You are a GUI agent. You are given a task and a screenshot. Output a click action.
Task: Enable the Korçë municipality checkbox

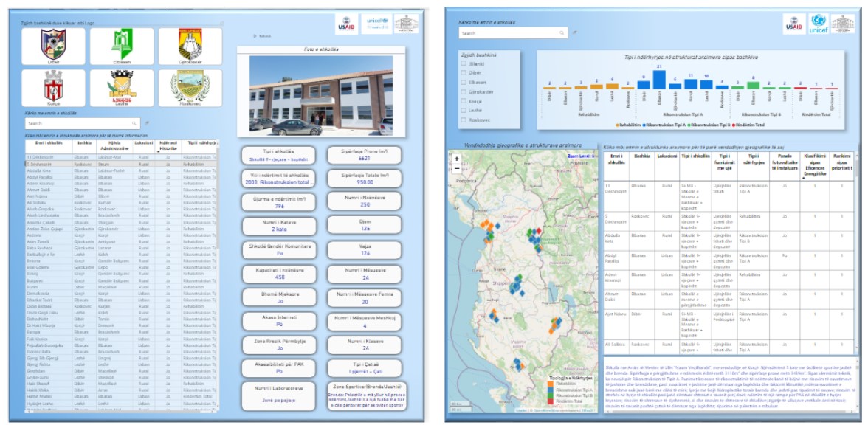pyautogui.click(x=463, y=101)
